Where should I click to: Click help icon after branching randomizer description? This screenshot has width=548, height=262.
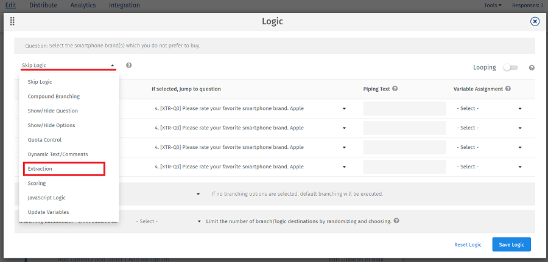(396, 221)
